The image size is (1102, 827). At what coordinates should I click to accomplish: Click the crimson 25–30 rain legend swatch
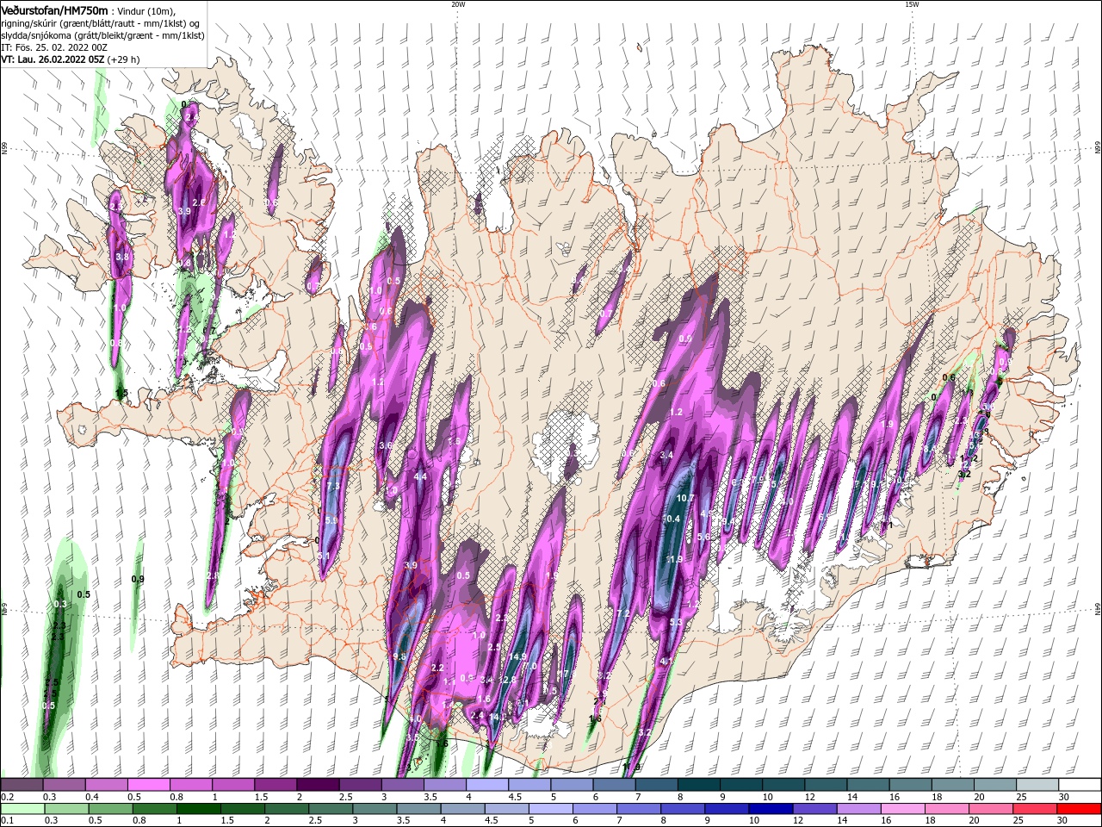1033,809
